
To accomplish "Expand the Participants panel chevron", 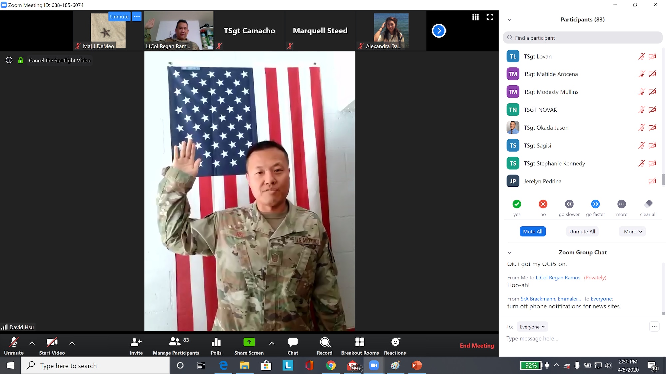I will [x=510, y=19].
